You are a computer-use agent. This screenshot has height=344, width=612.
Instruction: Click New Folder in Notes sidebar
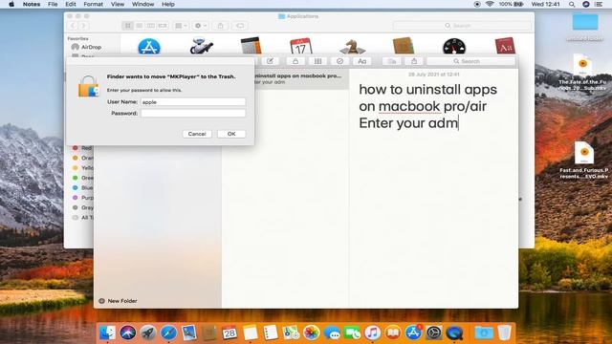pos(118,301)
